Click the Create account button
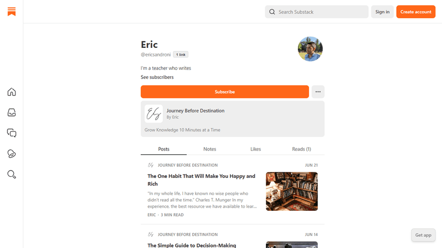 click(416, 12)
